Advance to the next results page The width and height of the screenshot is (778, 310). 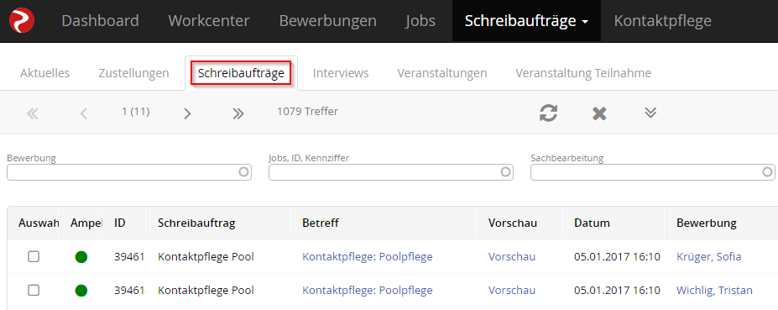(x=187, y=113)
